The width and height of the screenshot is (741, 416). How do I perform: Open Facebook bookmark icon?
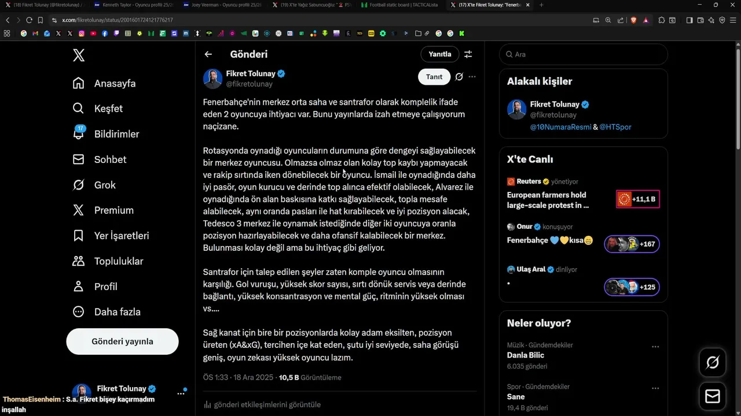point(105,34)
